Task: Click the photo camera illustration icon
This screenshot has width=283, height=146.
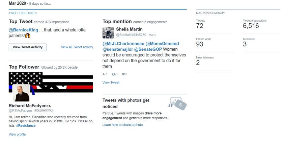Action: click(177, 104)
